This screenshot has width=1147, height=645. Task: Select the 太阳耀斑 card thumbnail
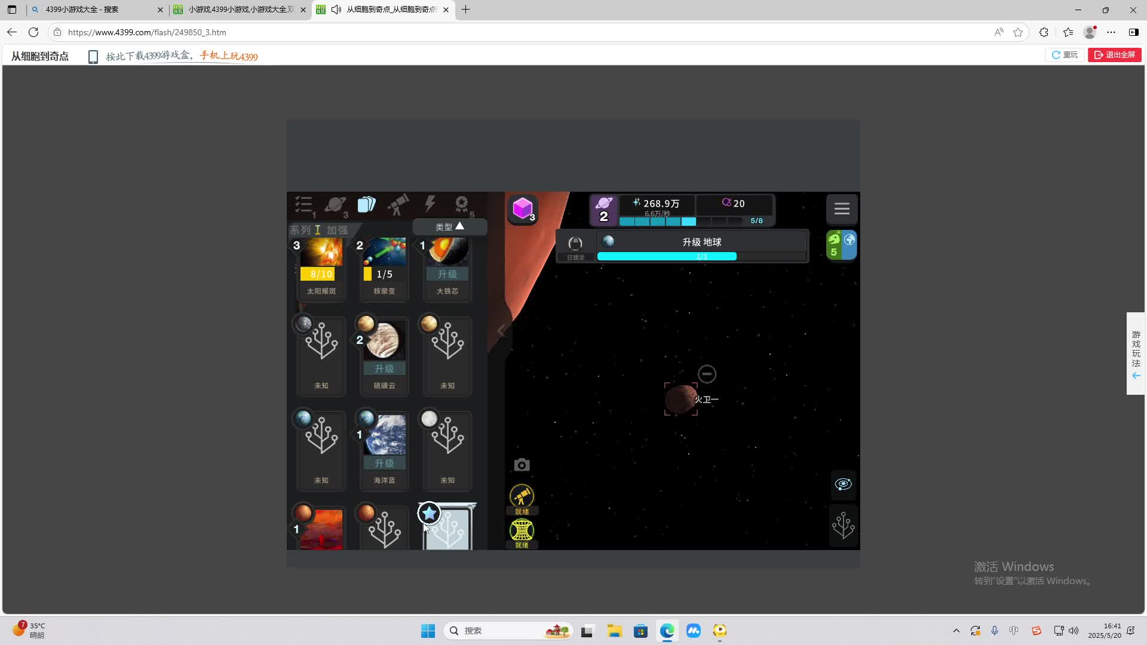coord(321,252)
